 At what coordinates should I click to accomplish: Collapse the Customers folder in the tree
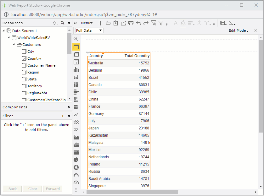click(x=13, y=45)
